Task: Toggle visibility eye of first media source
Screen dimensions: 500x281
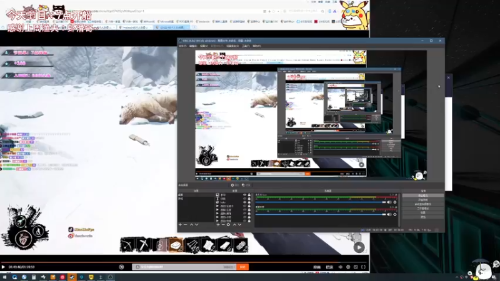Action: pyautogui.click(x=245, y=206)
